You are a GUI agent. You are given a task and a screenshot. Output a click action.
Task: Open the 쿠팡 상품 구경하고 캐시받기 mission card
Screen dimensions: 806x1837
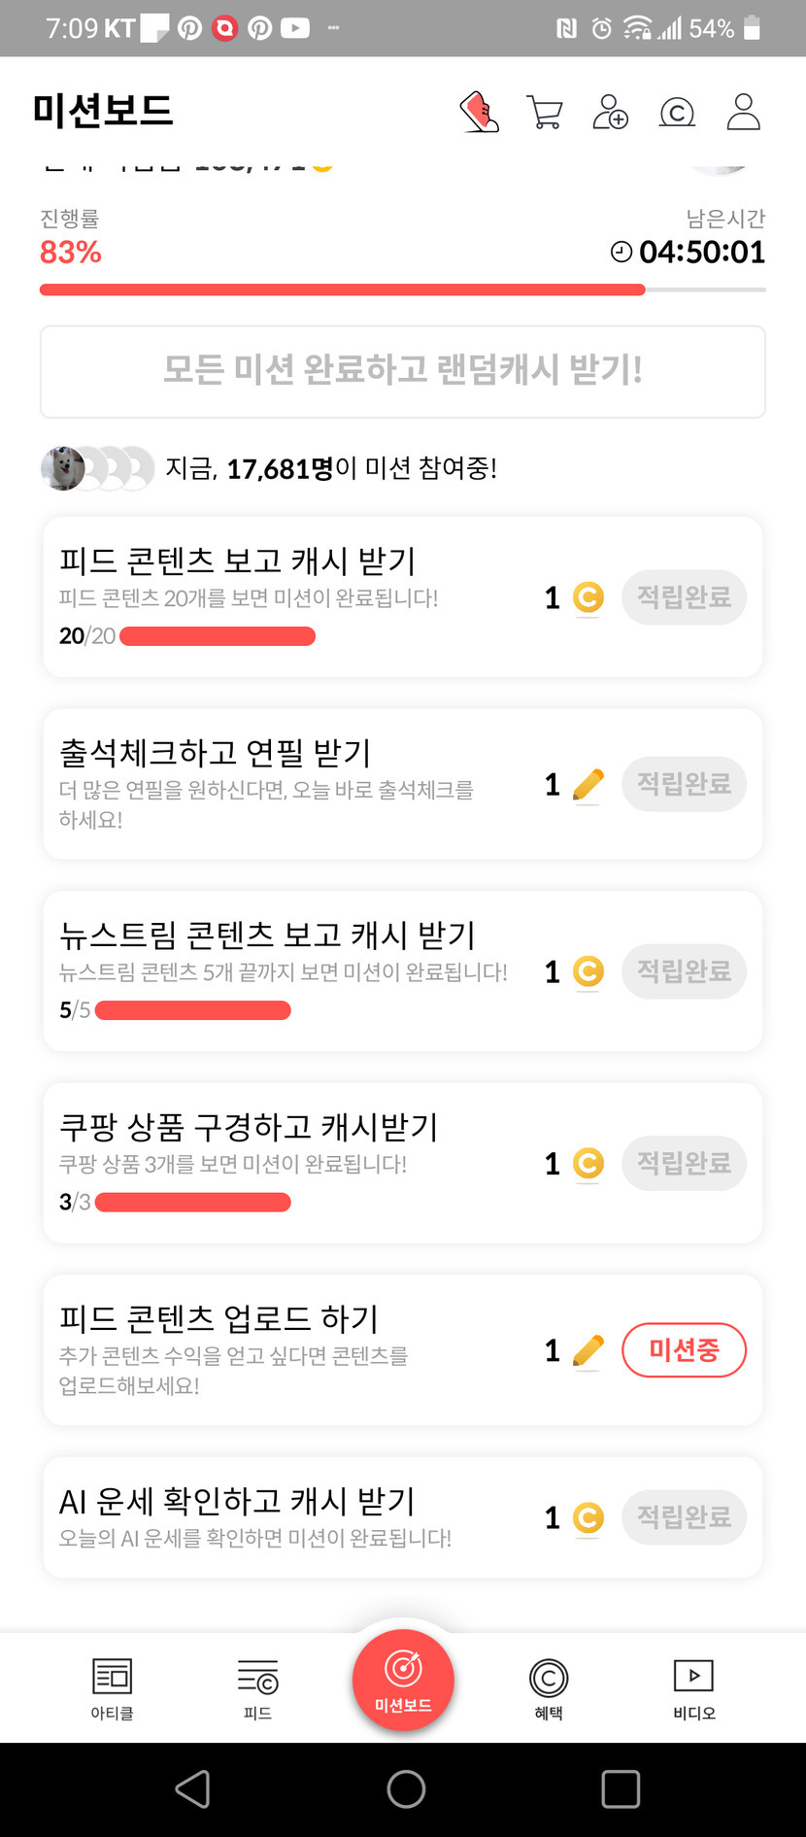click(291, 1162)
